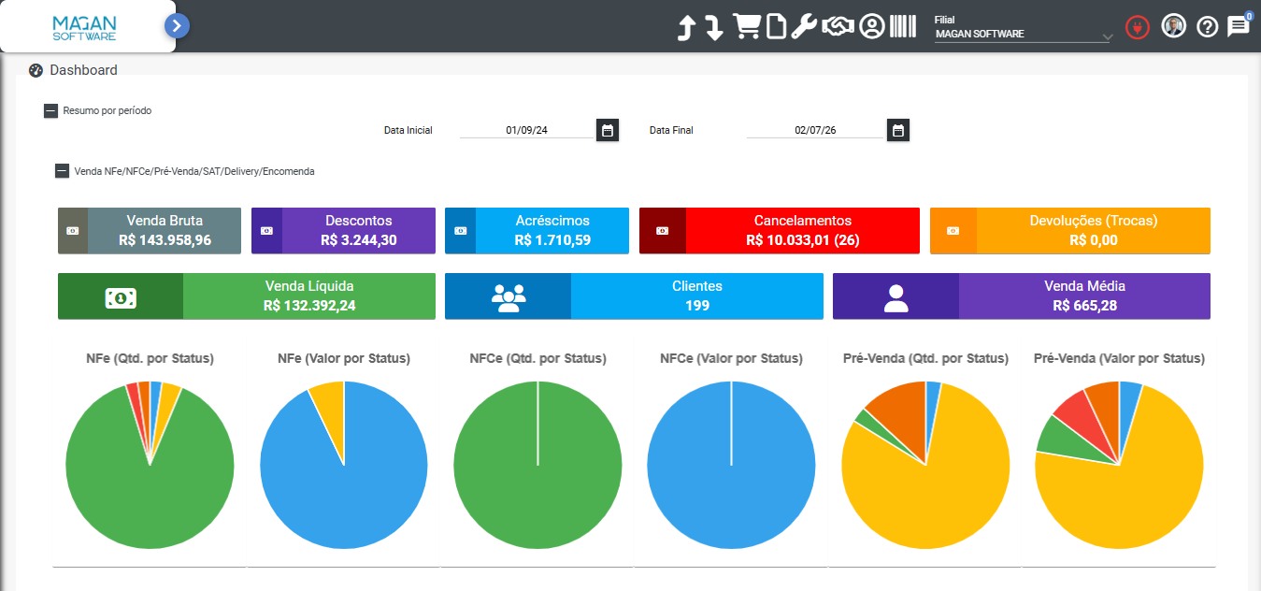Click the Pré-Venda (Valor por Status) chart title
Viewport: 1261px width, 591px height.
pyautogui.click(x=1119, y=358)
